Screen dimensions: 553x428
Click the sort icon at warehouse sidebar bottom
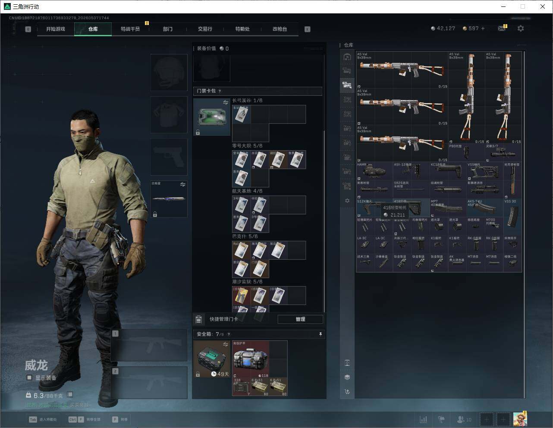347,392
